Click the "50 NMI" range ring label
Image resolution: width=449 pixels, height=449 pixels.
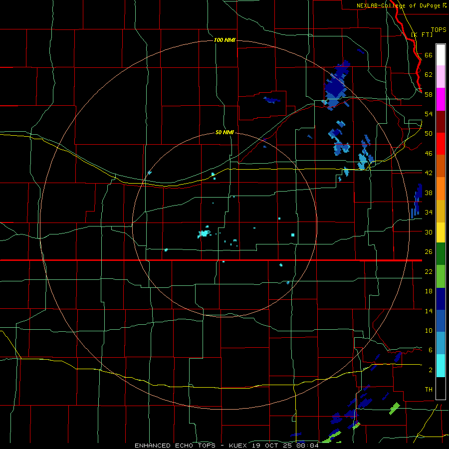pos(224,132)
